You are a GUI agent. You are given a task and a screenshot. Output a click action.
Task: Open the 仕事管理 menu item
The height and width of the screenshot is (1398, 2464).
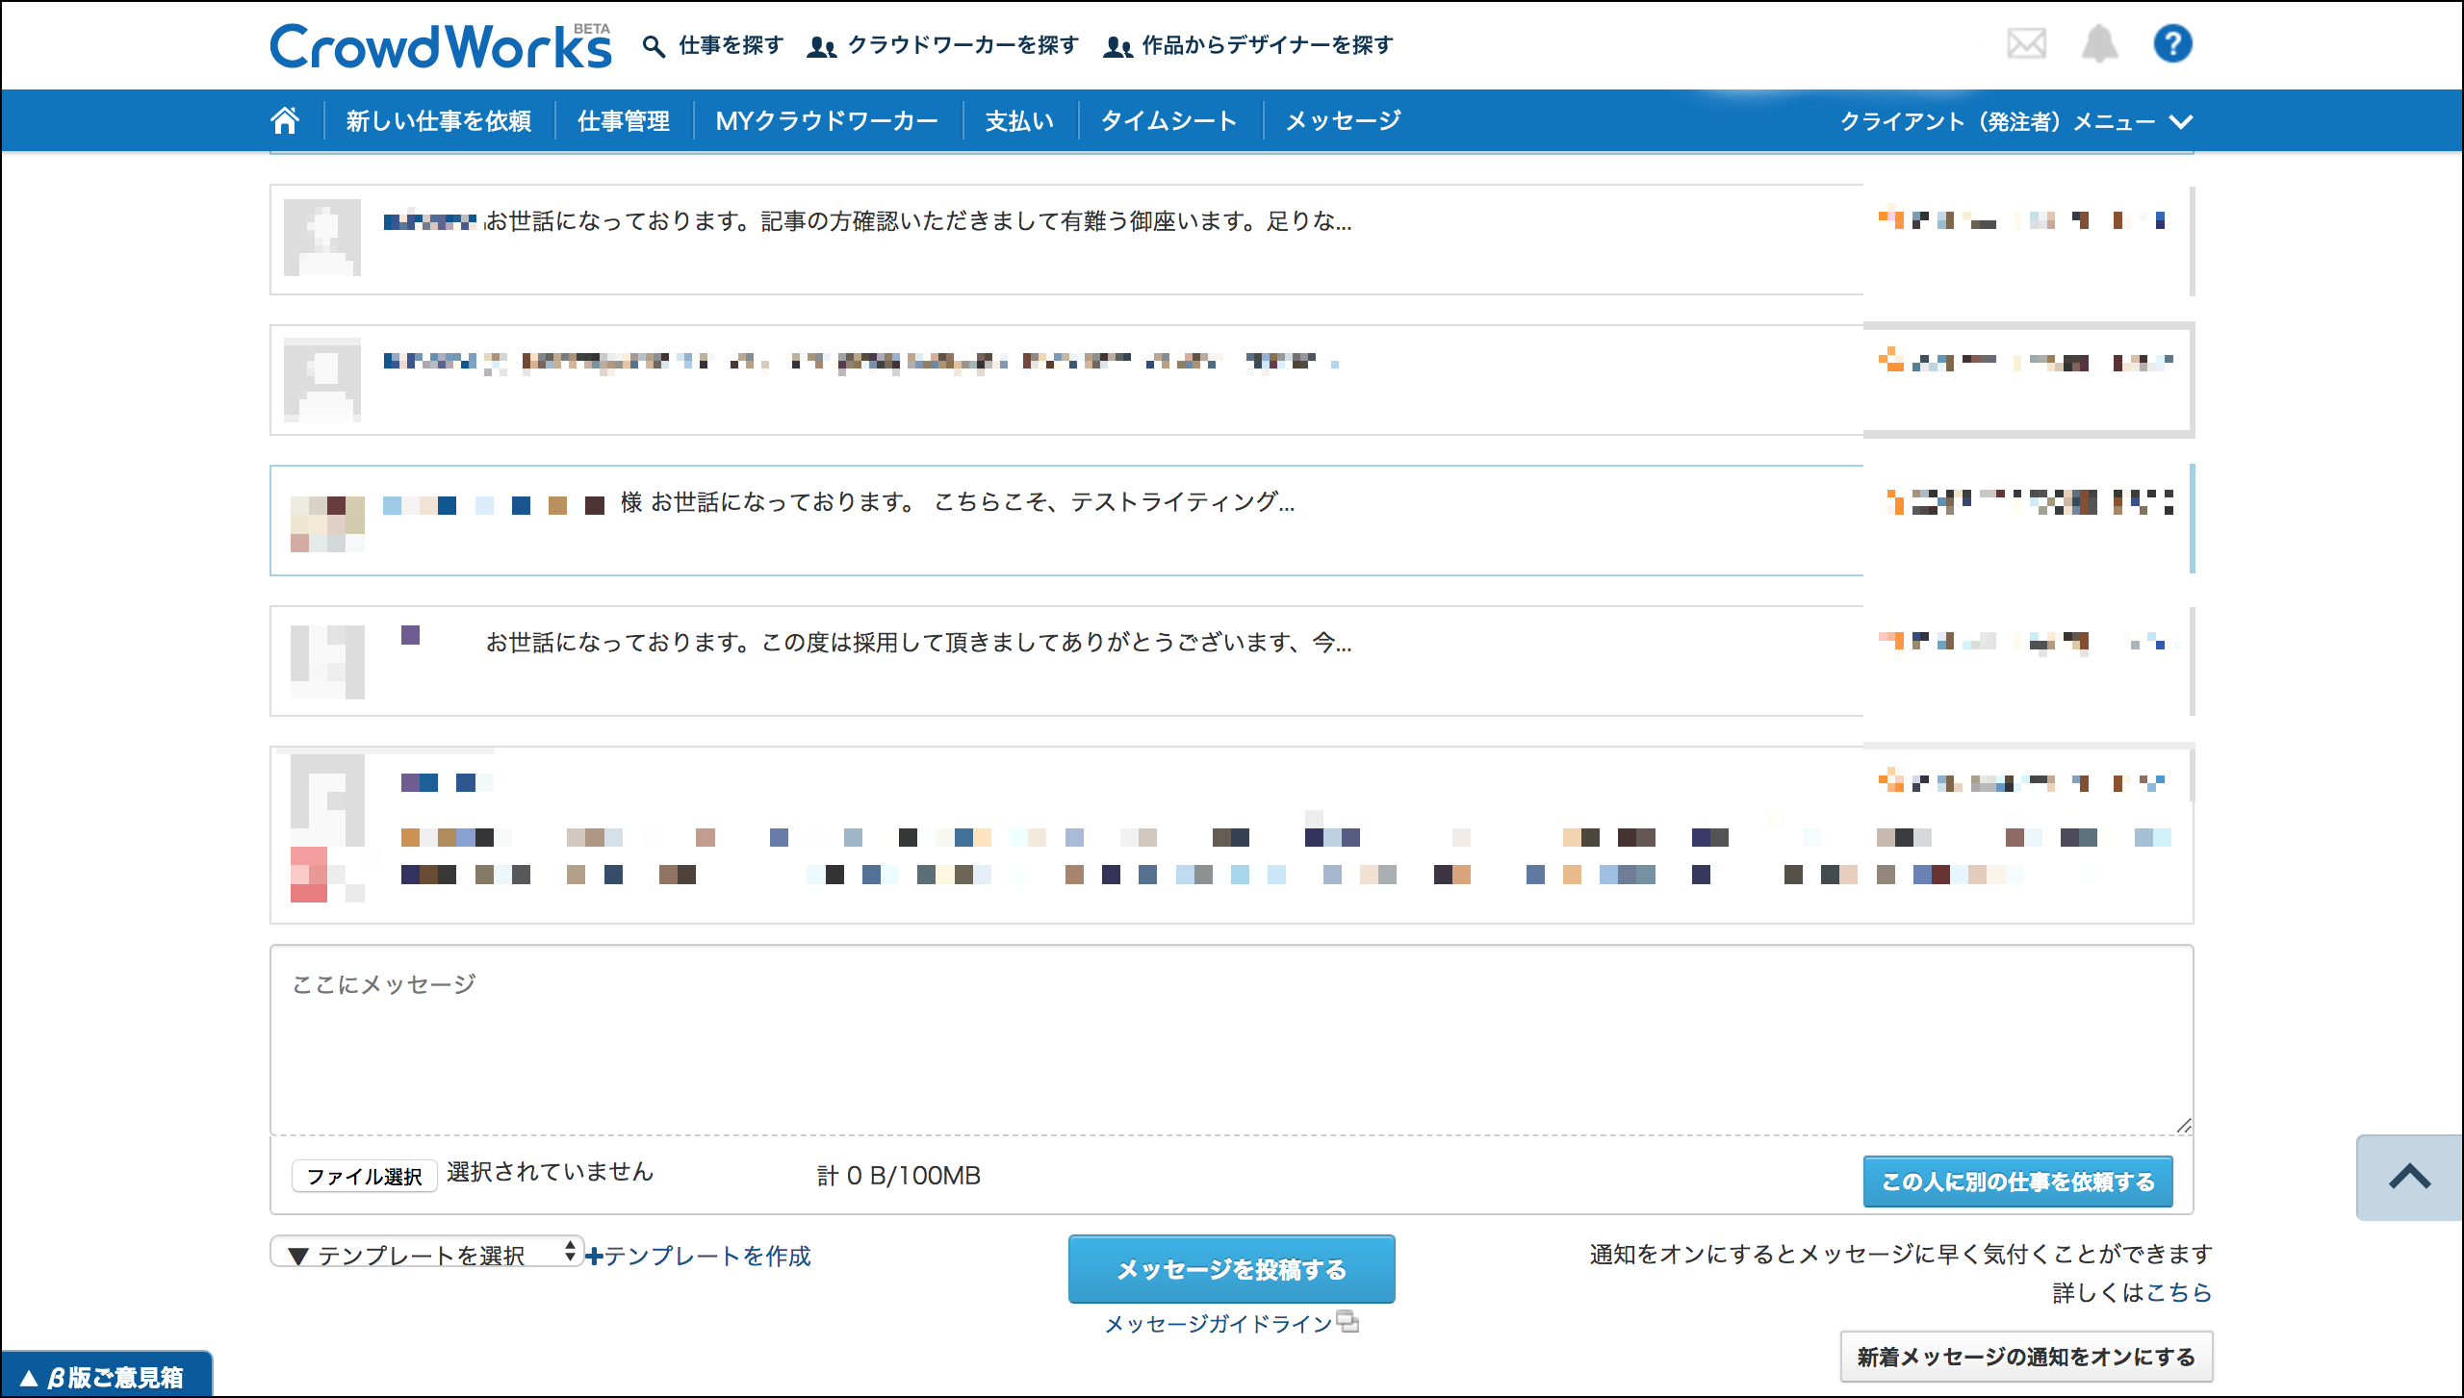[623, 121]
